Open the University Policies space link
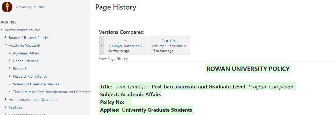The image size is (334, 115). coord(30,7)
